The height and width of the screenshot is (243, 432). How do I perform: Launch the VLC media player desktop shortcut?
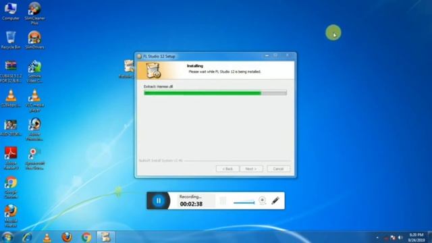[x=34, y=101]
